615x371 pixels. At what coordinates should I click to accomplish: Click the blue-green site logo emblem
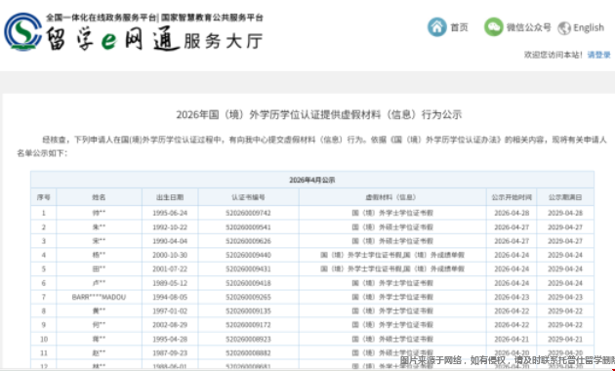tap(22, 31)
